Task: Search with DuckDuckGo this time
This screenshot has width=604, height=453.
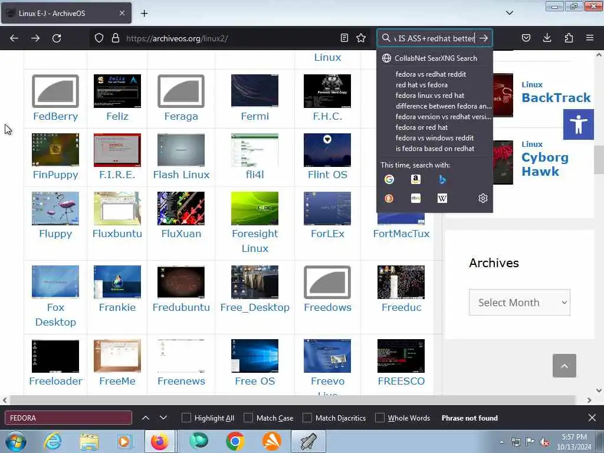Action: pyautogui.click(x=389, y=198)
